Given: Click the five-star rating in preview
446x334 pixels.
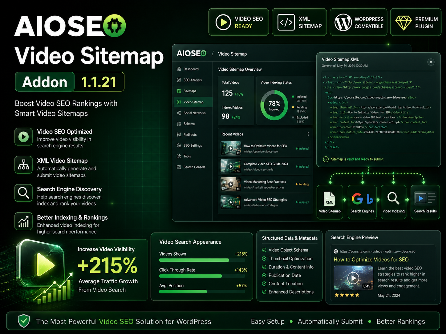Looking at the screenshot, I should click(x=347, y=295).
